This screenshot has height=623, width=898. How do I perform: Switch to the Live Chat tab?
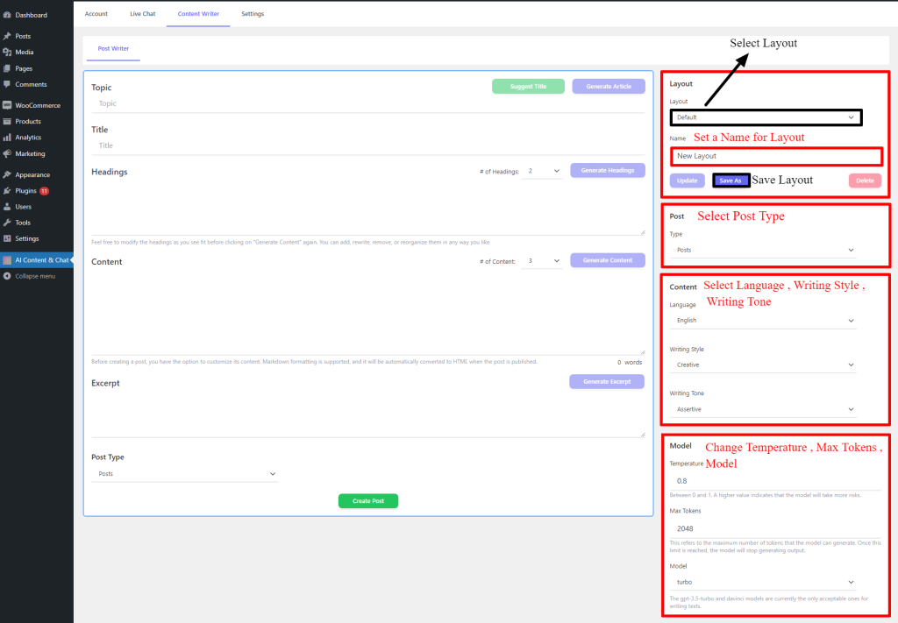[142, 13]
